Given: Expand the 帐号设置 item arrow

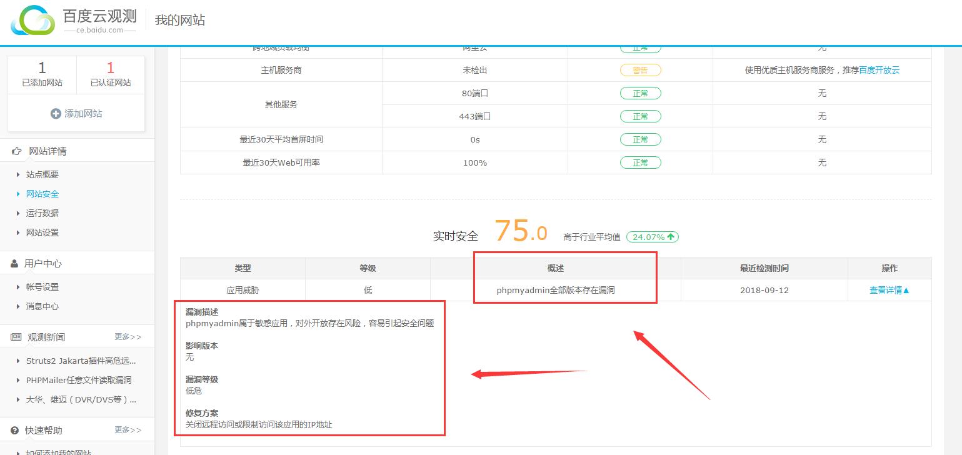Looking at the screenshot, I should coord(19,287).
